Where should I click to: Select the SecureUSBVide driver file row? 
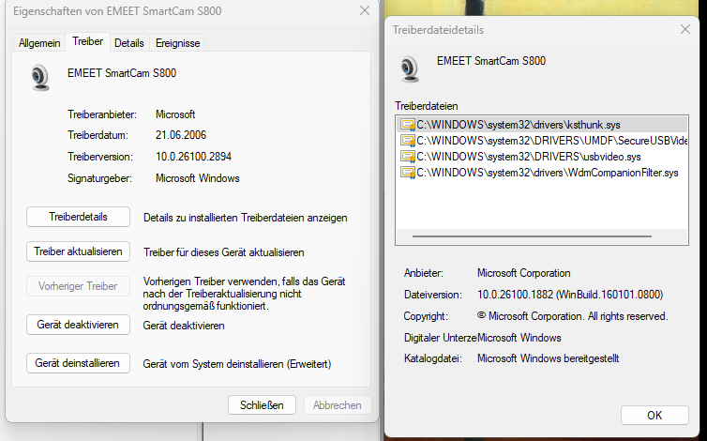(542, 141)
